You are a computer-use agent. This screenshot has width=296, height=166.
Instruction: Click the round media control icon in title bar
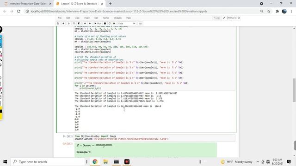tap(261, 4)
